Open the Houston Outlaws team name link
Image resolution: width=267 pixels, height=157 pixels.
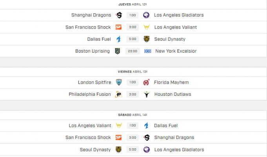tap(173, 95)
